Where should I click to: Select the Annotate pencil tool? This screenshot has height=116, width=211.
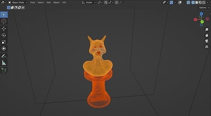[x=4, y=56]
